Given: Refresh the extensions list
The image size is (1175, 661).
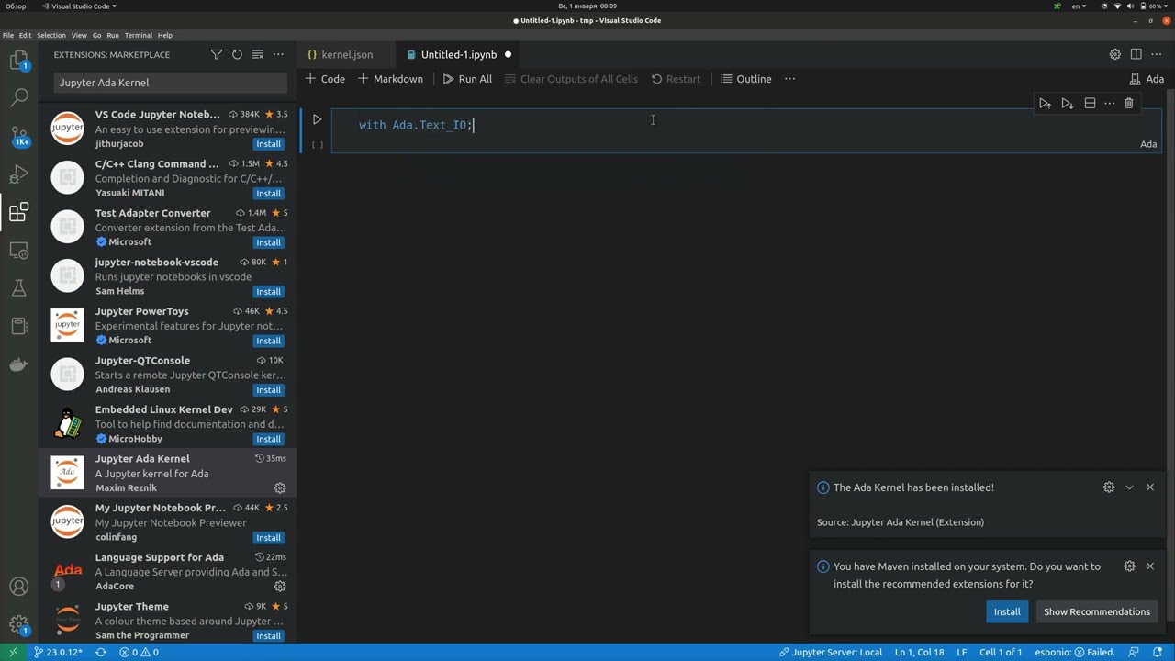Looking at the screenshot, I should (237, 54).
